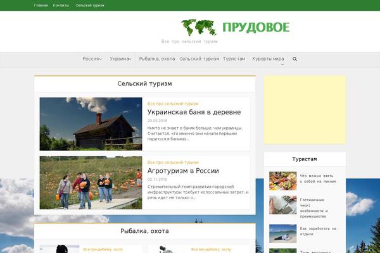The image size is (380, 253).
Task: Open the pumpkin field article thumbnail
Action: [x=91, y=183]
